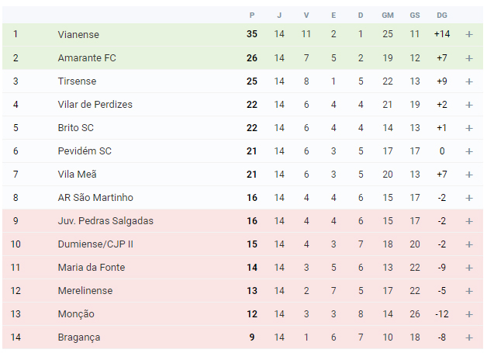Click plus icon on Tirsense row
Screen dimensions: 487x353
[469, 81]
